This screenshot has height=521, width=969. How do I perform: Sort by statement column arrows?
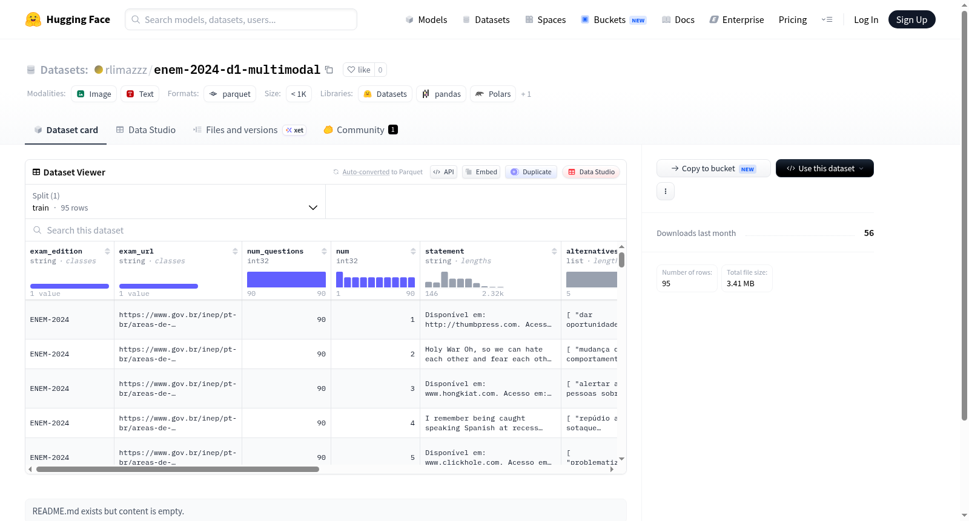[x=554, y=251]
